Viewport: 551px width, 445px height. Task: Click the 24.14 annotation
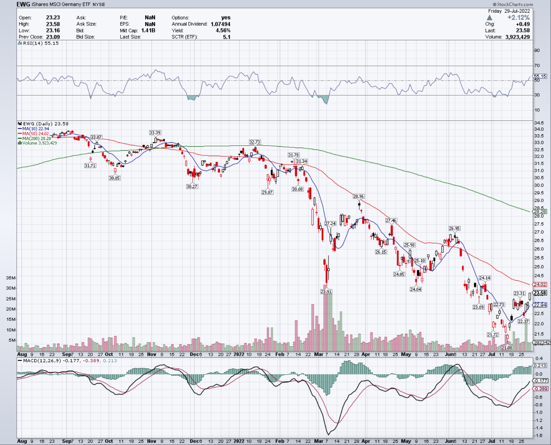tap(485, 278)
